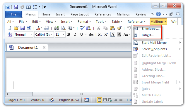This screenshot has width=188, height=108.
Task: Select Labels... from Mailings menu
Action: point(147,35)
